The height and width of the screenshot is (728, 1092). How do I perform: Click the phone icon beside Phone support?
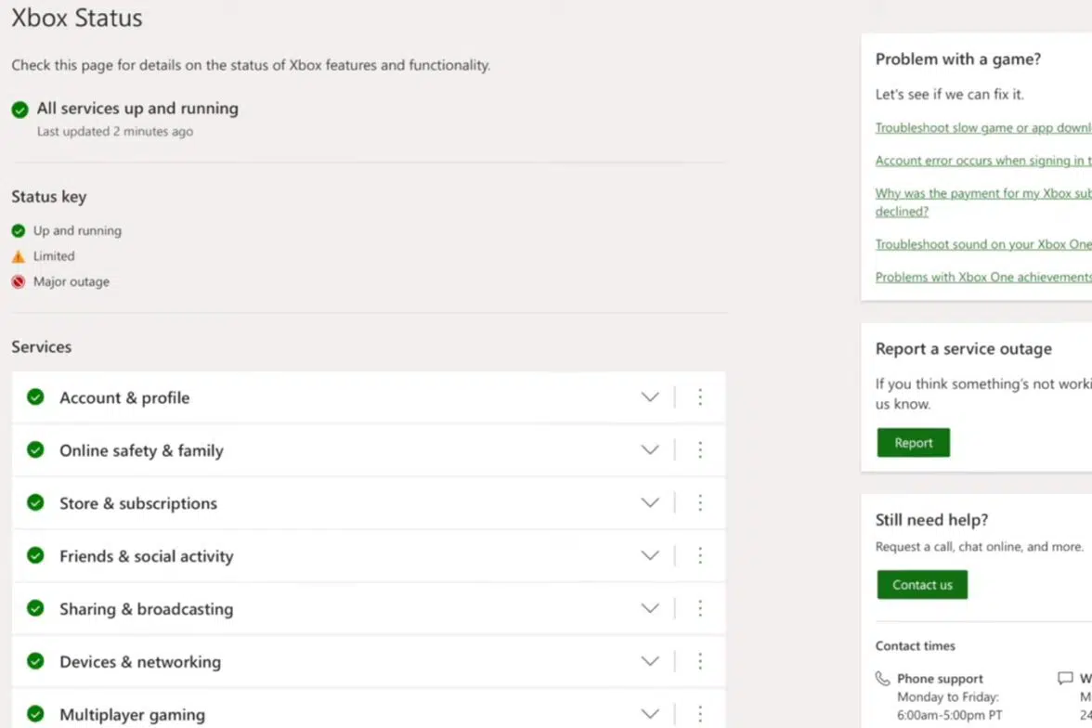click(882, 678)
